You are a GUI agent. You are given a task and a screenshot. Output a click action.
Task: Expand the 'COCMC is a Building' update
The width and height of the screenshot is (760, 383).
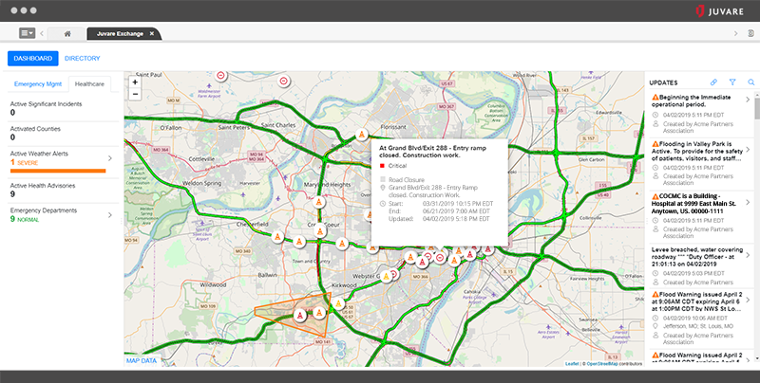[x=748, y=202]
